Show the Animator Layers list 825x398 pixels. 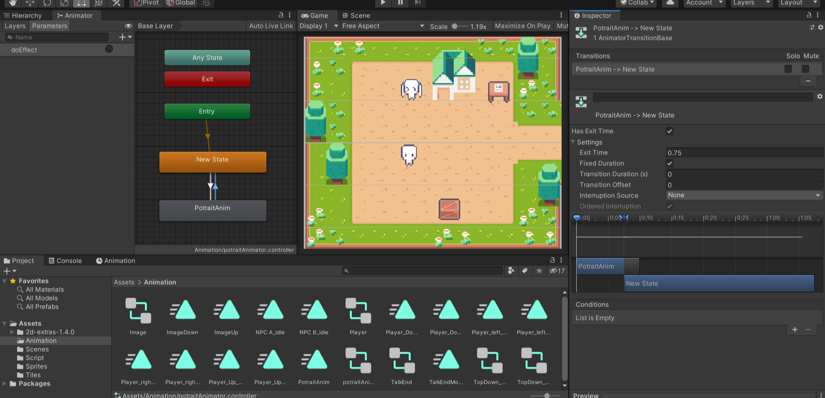(15, 26)
